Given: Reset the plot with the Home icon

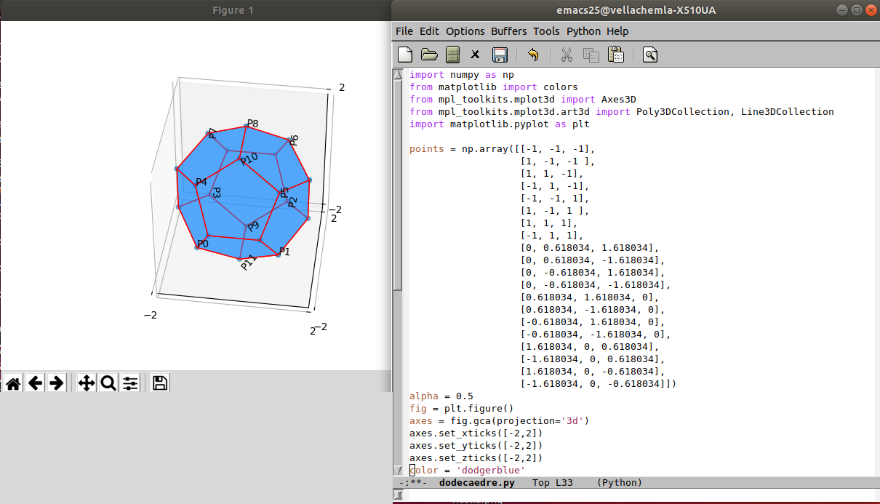Looking at the screenshot, I should (x=12, y=383).
